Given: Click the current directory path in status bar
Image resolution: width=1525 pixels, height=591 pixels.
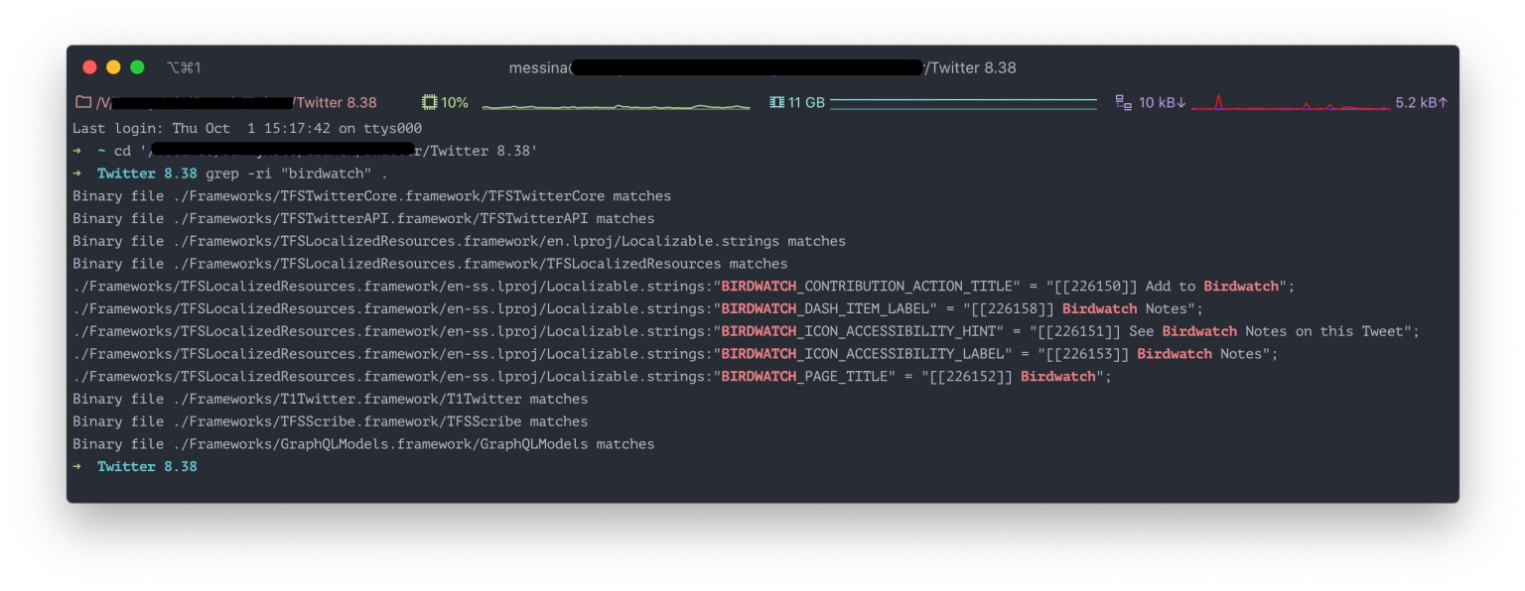Looking at the screenshot, I should (x=236, y=102).
